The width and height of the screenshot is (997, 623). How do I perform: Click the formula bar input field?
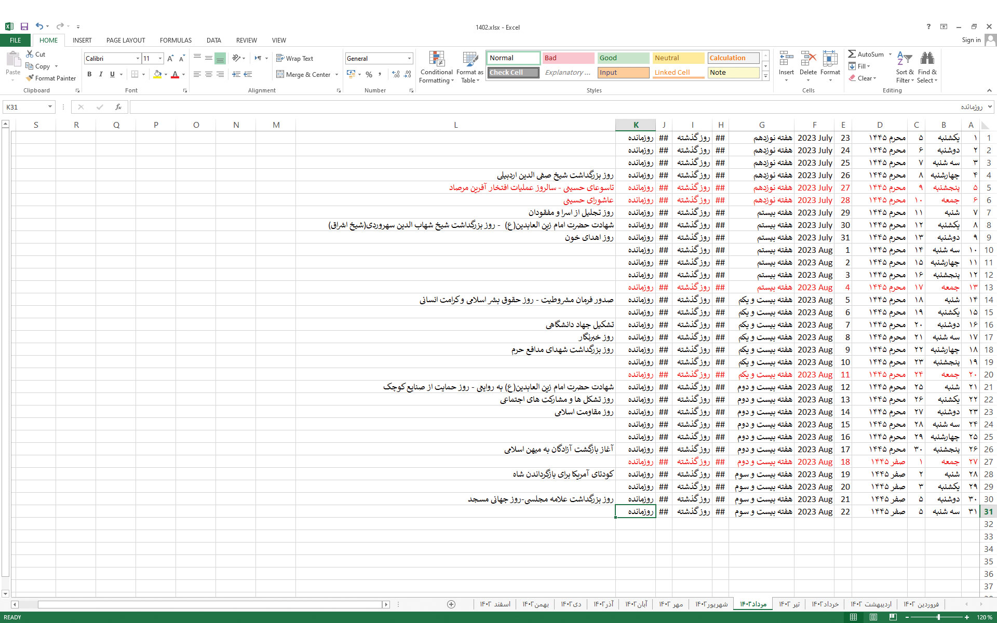[558, 107]
